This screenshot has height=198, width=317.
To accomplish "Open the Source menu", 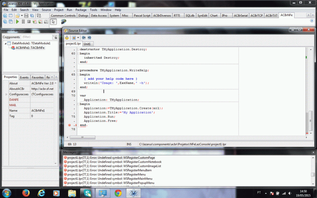I will pyautogui.click(x=46, y=10).
